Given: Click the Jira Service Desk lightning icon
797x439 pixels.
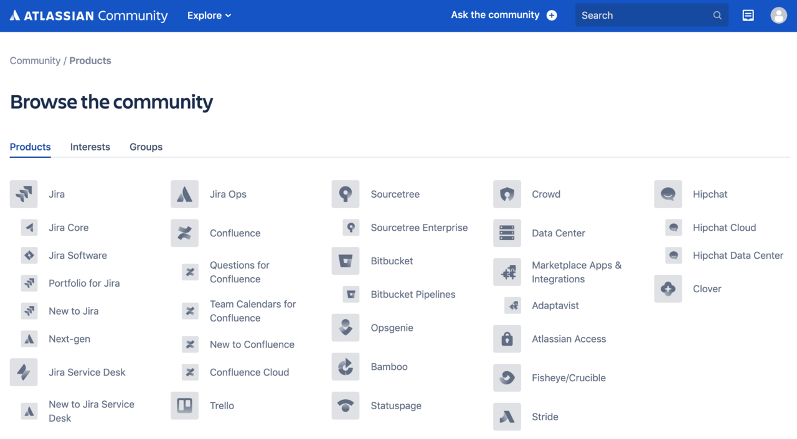Looking at the screenshot, I should coord(24,372).
